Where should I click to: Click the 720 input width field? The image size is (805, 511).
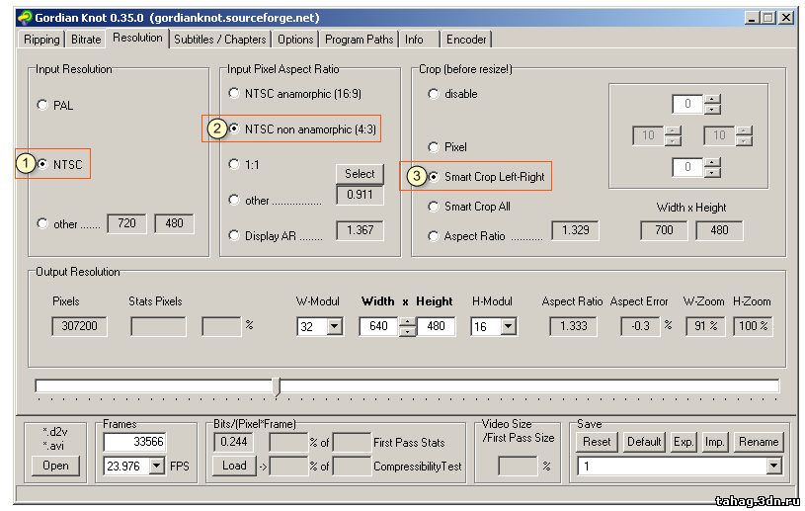pyautogui.click(x=126, y=223)
